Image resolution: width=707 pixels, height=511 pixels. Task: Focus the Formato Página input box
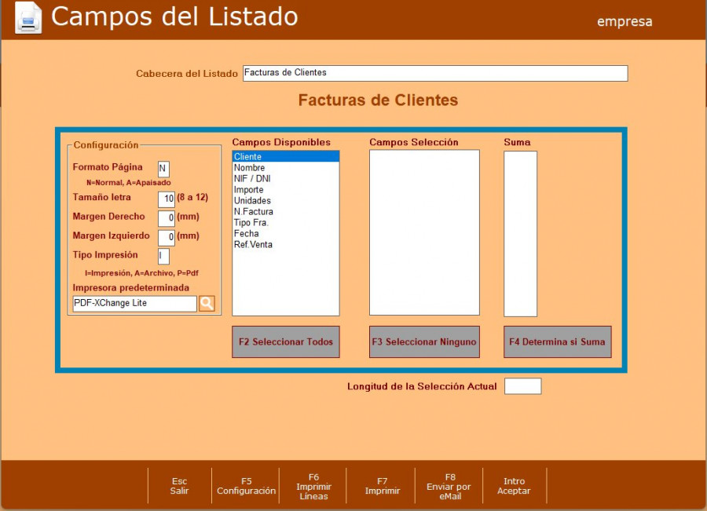point(163,169)
